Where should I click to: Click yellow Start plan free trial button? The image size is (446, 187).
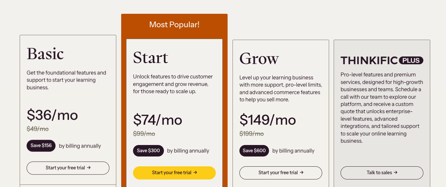tap(174, 173)
